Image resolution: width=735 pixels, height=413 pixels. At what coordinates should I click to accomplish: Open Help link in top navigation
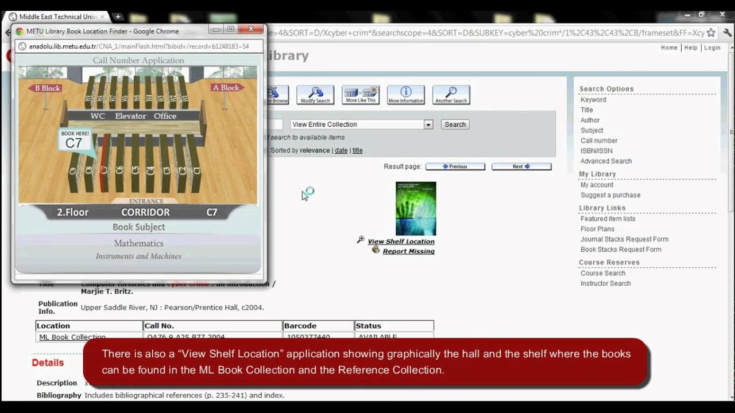[691, 48]
